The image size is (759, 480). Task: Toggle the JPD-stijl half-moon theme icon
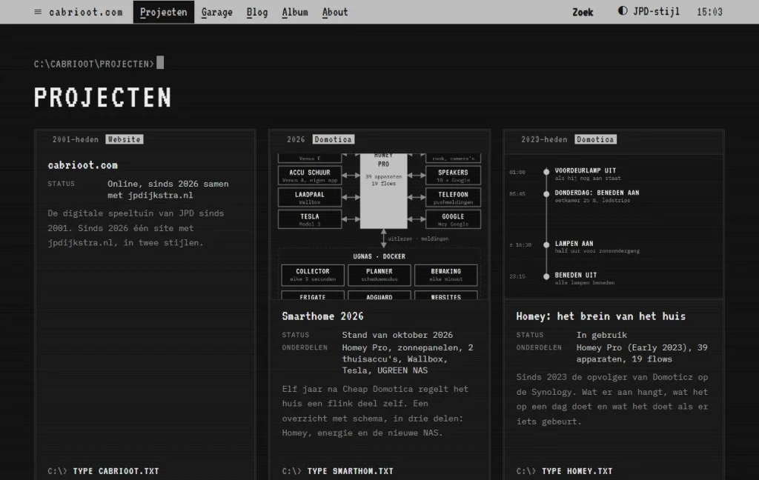point(623,11)
